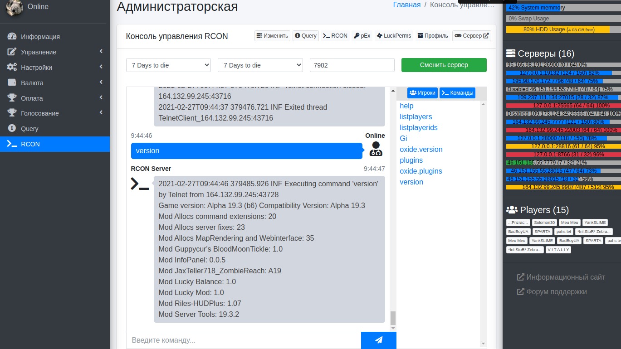Click the LuckPerms toolbar button
The image size is (621, 349).
coord(394,36)
